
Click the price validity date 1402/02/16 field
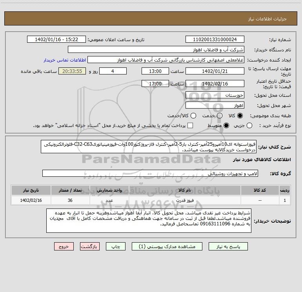(x=215, y=83)
